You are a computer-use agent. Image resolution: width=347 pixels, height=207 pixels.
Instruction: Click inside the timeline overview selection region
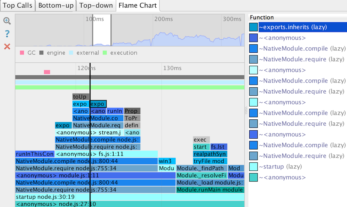[x=102, y=30]
